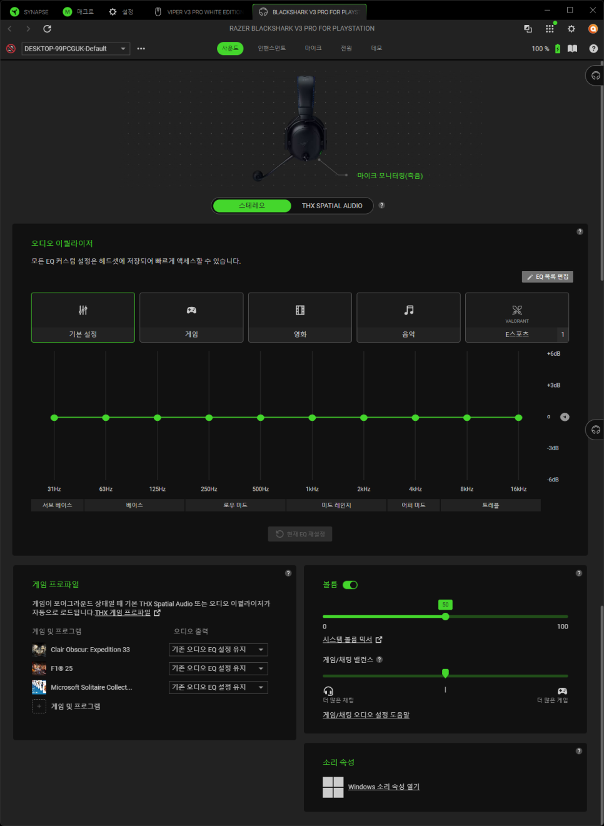Image resolution: width=604 pixels, height=826 pixels.
Task: Click the EQ 목록 편집 button
Action: 548,276
